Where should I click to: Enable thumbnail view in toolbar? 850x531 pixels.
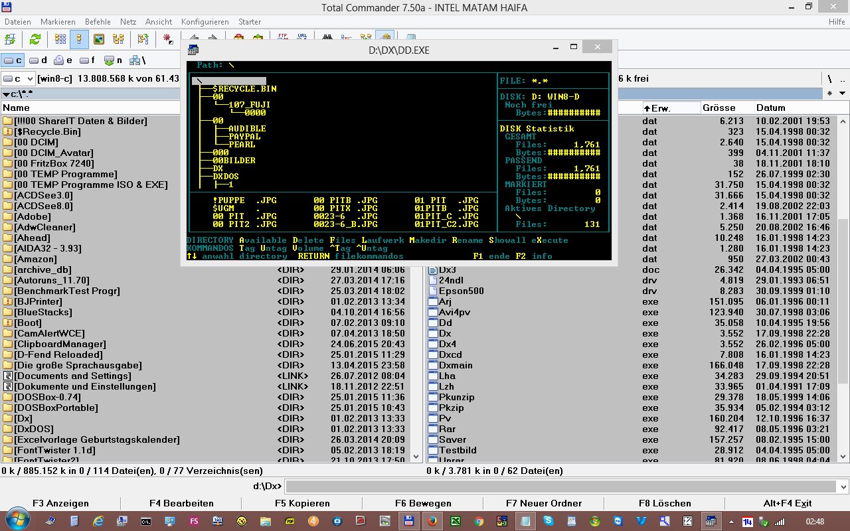click(x=98, y=39)
